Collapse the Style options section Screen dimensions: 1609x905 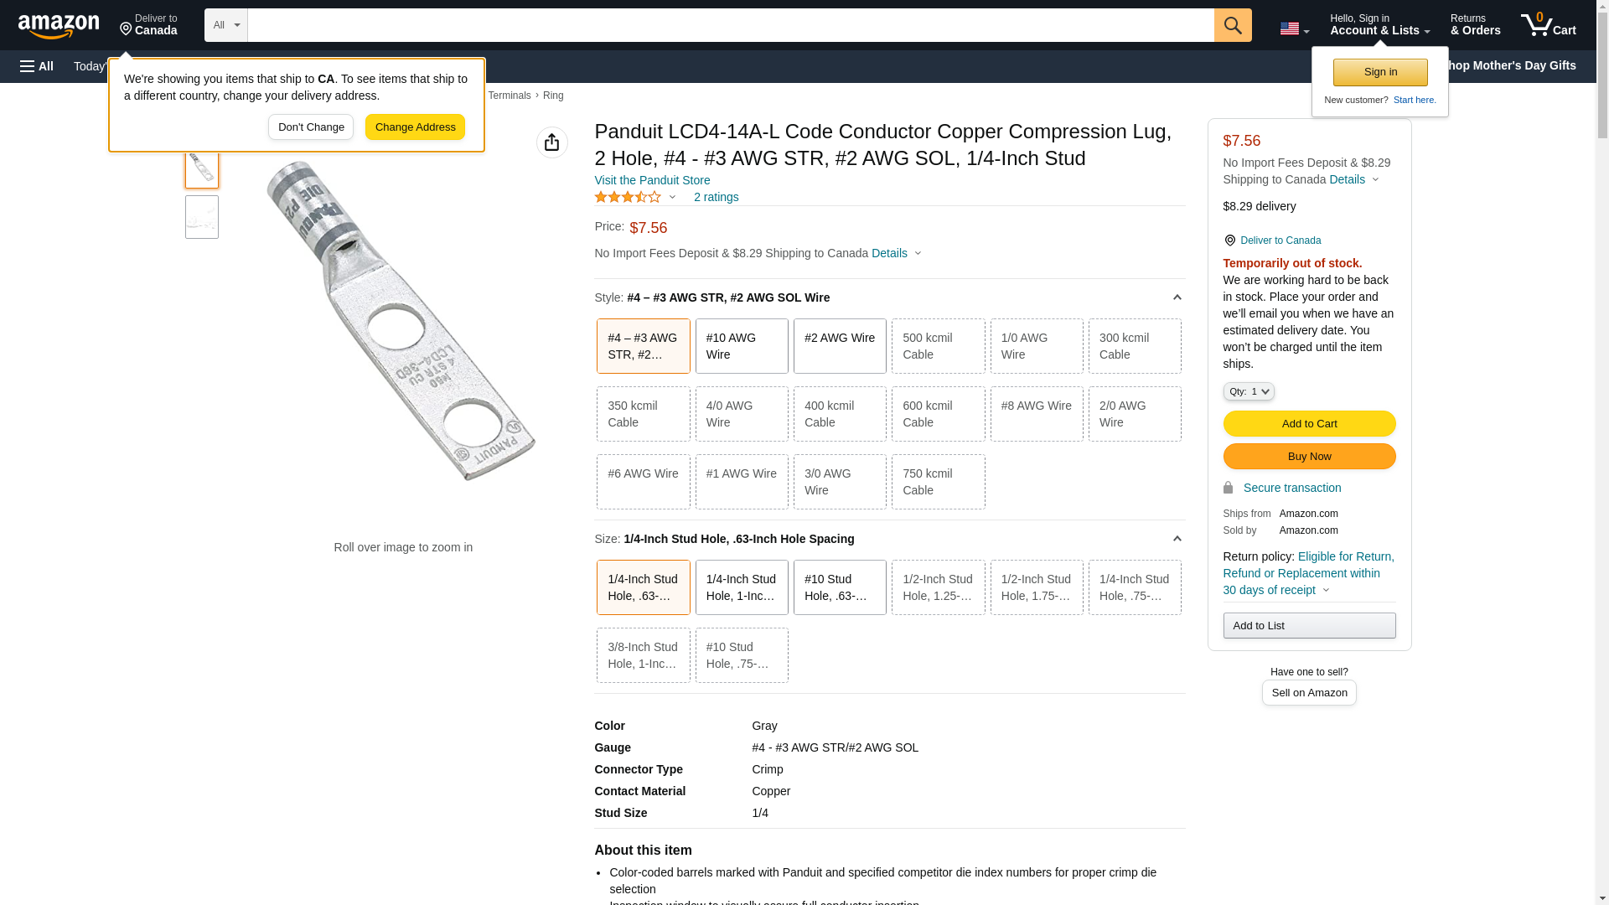[x=1177, y=297]
